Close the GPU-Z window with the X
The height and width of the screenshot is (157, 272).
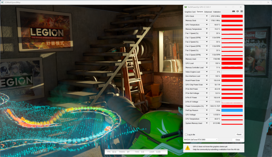(241, 7)
